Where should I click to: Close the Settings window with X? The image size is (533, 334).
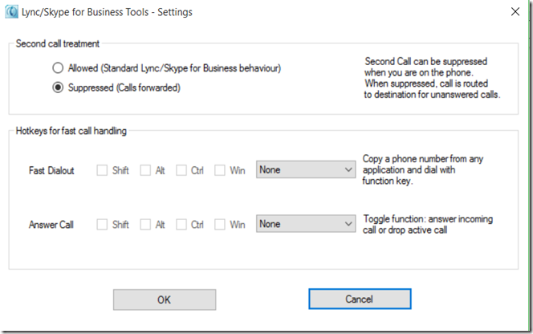coord(515,11)
